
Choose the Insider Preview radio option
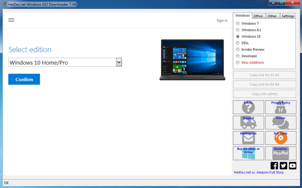point(238,49)
